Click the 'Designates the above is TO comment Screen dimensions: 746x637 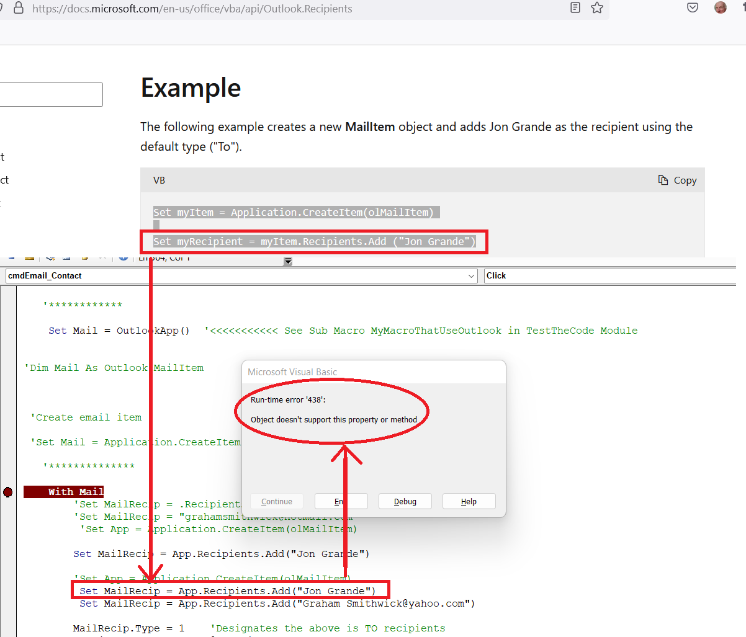(x=328, y=628)
